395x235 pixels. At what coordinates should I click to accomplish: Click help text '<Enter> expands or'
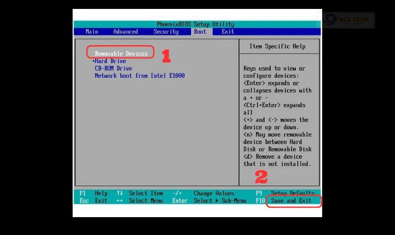click(x=271, y=83)
